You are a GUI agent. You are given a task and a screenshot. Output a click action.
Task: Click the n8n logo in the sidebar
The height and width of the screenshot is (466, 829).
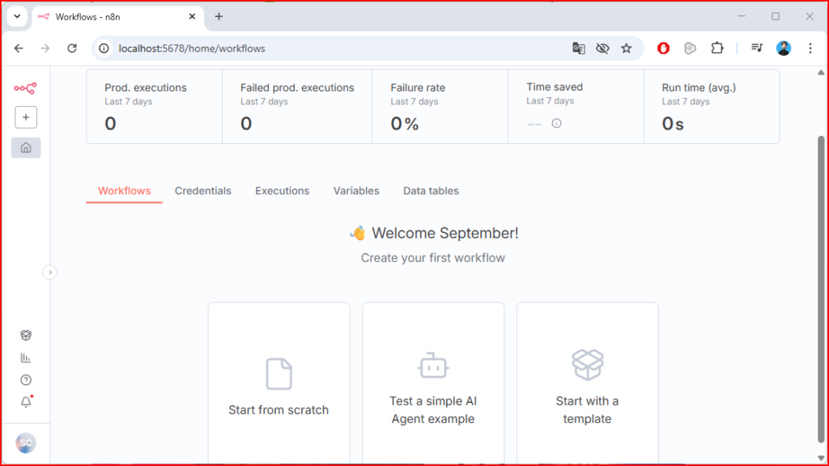tap(25, 88)
